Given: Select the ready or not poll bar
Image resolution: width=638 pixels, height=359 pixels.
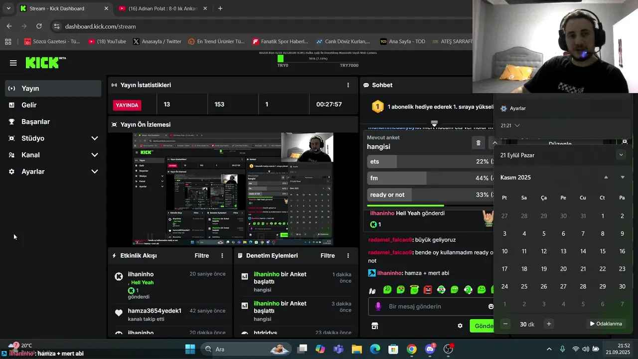Looking at the screenshot, I should coord(431,194).
